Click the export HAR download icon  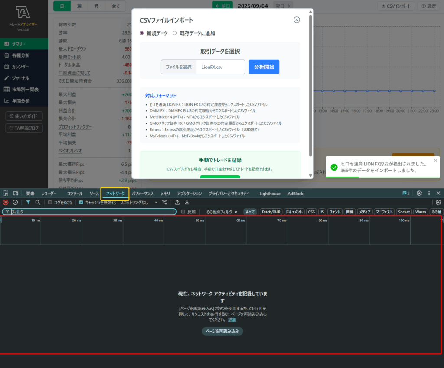pyautogui.click(x=187, y=202)
